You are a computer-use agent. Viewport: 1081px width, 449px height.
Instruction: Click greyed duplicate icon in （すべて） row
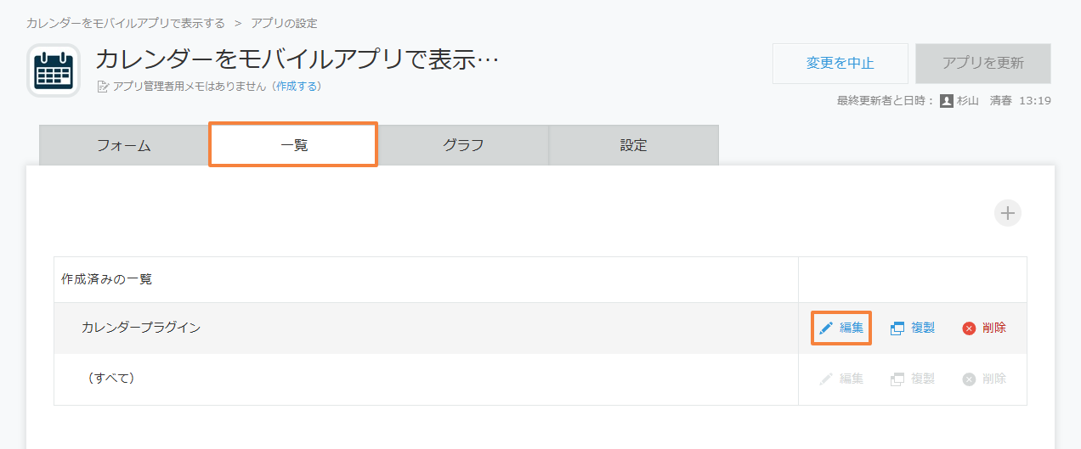(897, 379)
